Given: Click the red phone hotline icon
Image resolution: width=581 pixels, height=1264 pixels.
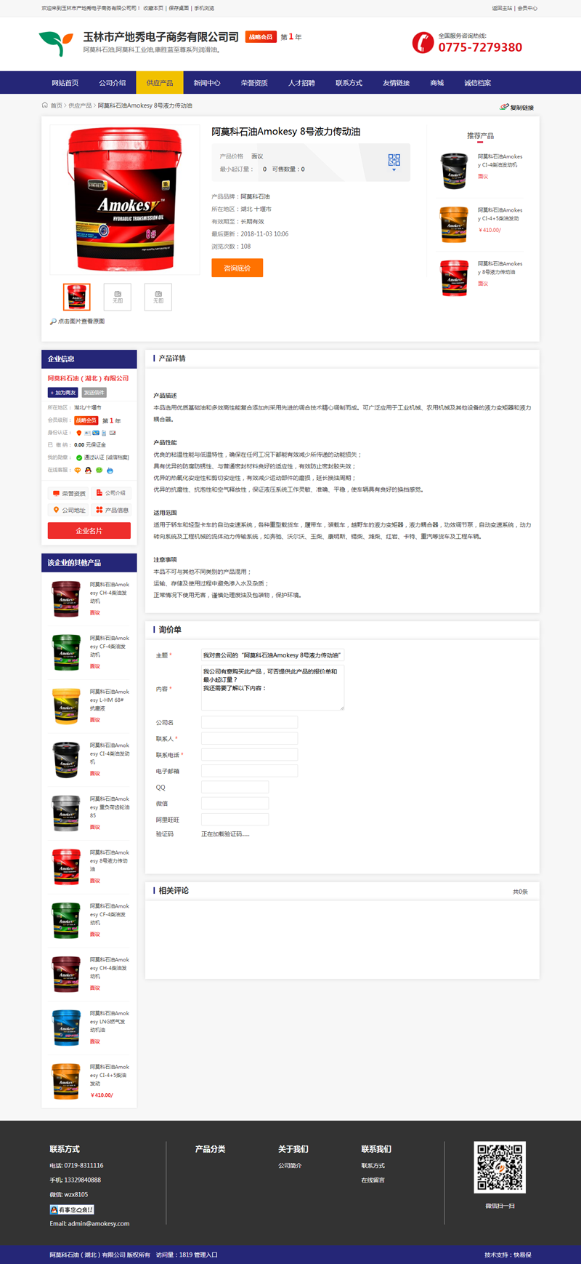Looking at the screenshot, I should pyautogui.click(x=423, y=43).
